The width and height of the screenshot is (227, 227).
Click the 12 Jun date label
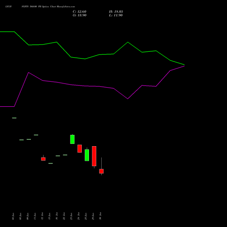42,216
